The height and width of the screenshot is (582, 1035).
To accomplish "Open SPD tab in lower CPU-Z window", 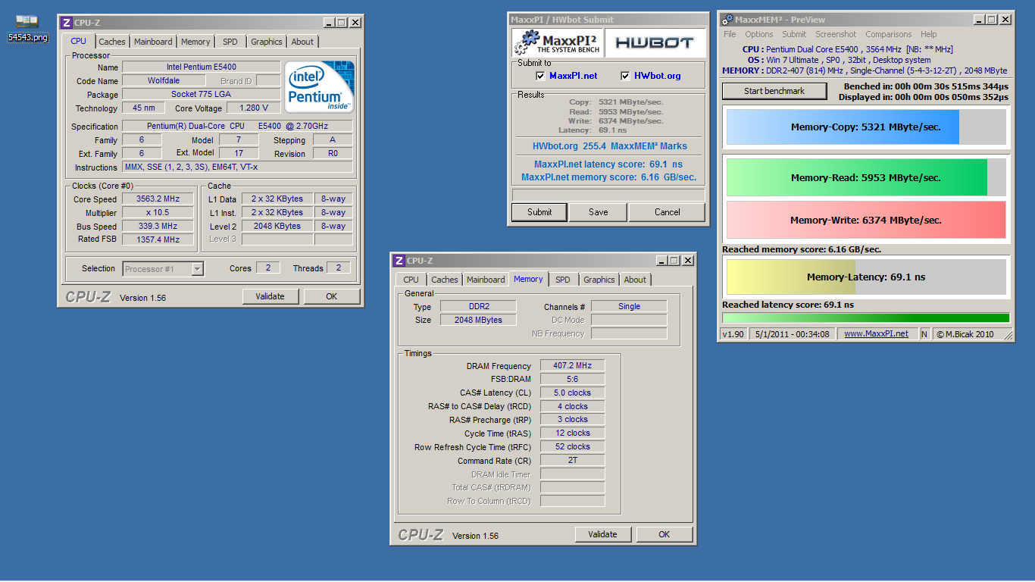I will (563, 280).
